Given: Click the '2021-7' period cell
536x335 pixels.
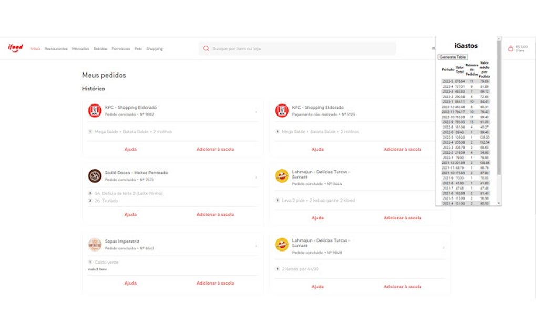Looking at the screenshot, I should [448, 188].
